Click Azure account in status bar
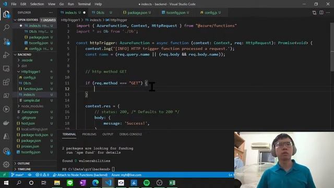This screenshot has height=188, width=334. pos(126,175)
